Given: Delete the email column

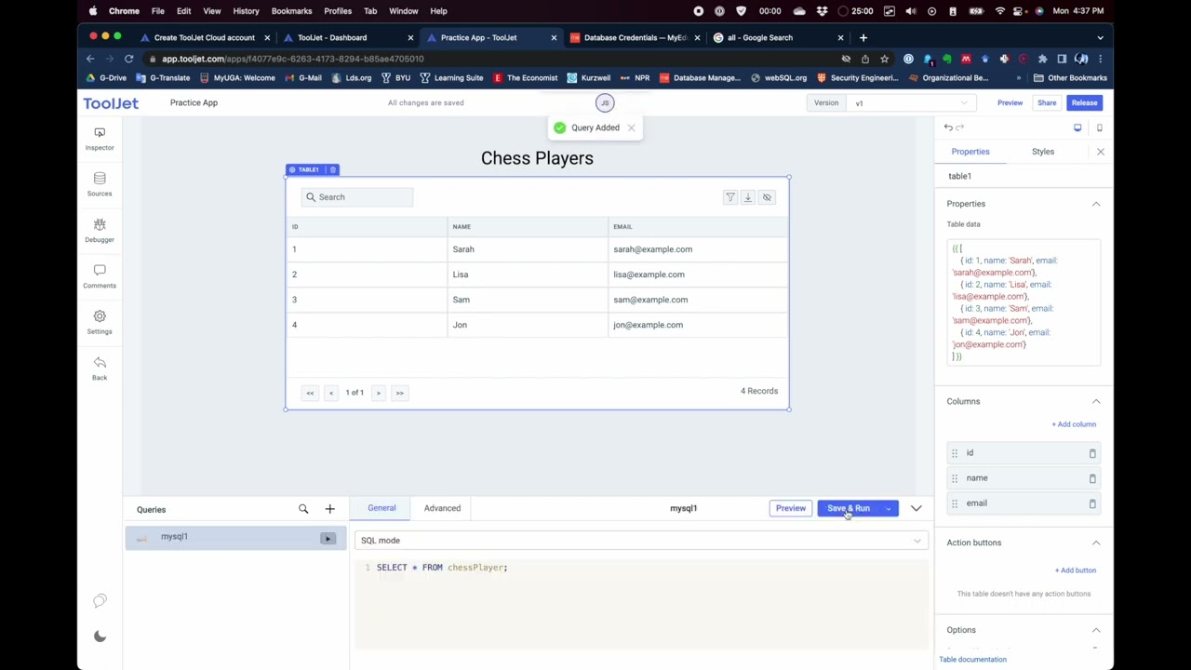Looking at the screenshot, I should point(1092,503).
